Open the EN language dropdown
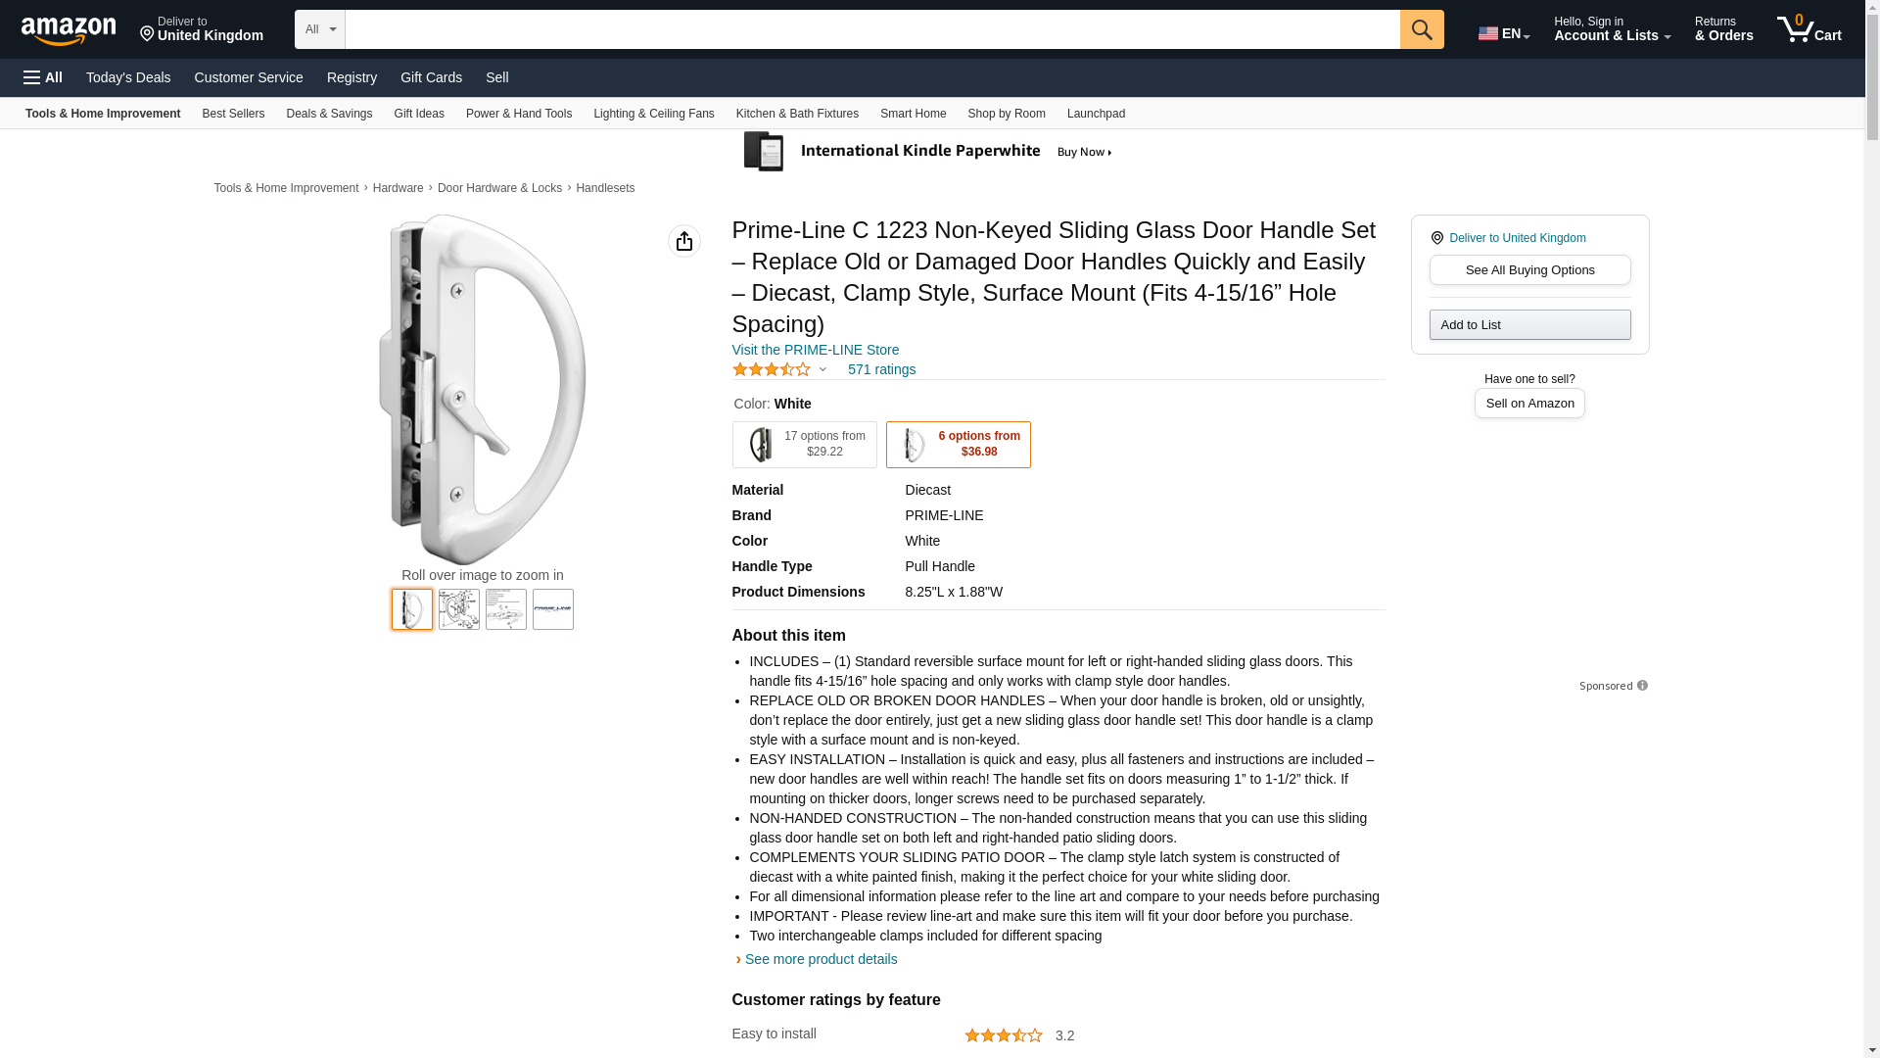The height and width of the screenshot is (1058, 1880). pyautogui.click(x=1504, y=33)
